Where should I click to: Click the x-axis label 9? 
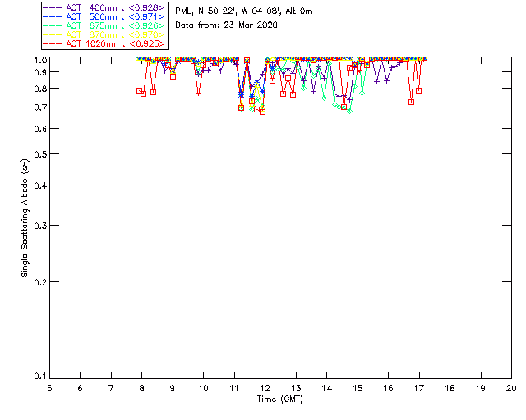pyautogui.click(x=173, y=388)
